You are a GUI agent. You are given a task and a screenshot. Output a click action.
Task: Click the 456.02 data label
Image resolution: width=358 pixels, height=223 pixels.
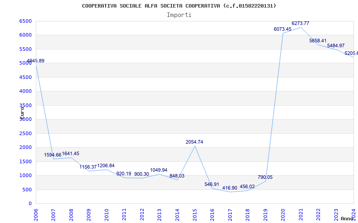247,186
